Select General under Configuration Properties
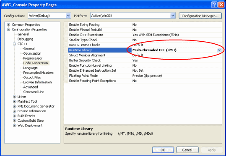226x156 pixels. pos(23,34)
